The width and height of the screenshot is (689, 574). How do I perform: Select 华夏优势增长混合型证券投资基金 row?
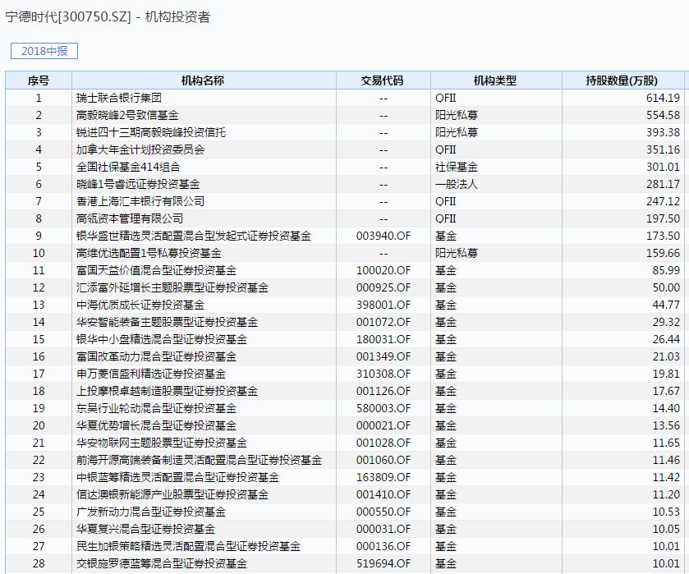156,425
